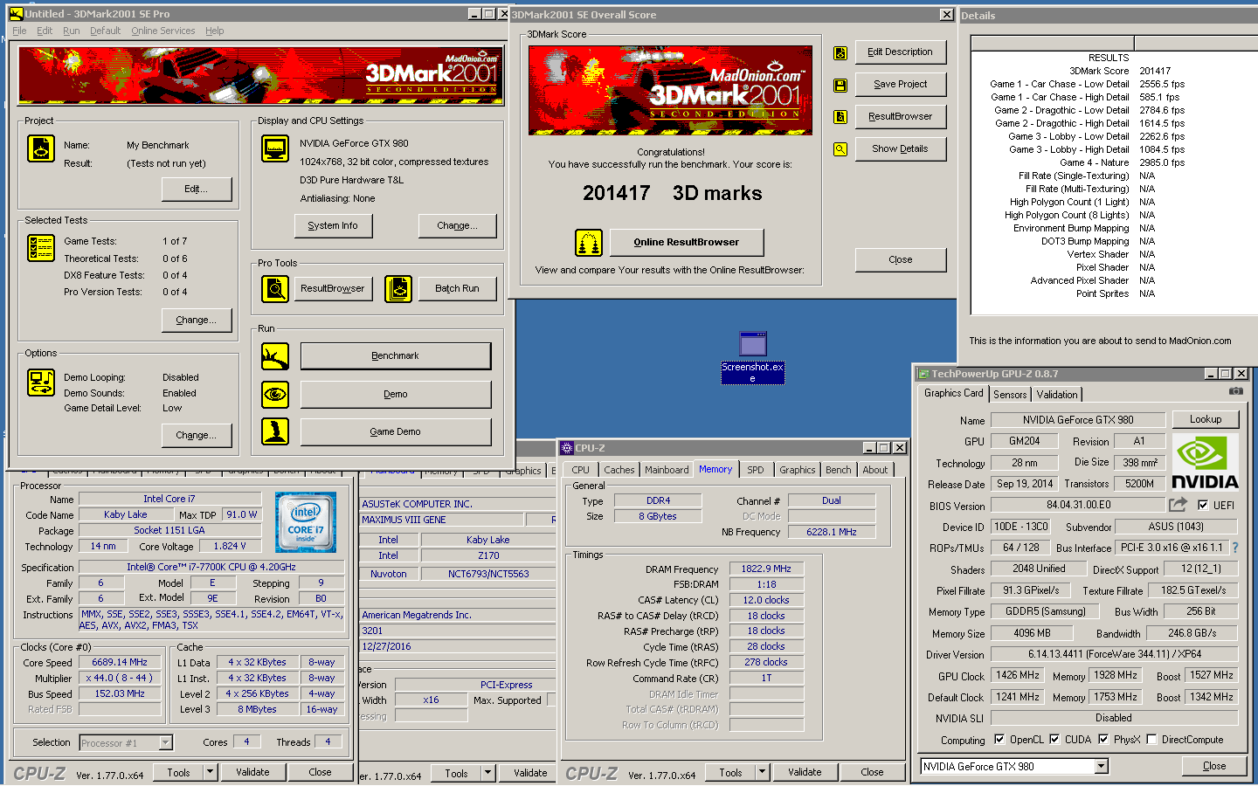This screenshot has width=1258, height=786.
Task: Click the NVIDIA logo in GPU-Z
Action: 1206,463
